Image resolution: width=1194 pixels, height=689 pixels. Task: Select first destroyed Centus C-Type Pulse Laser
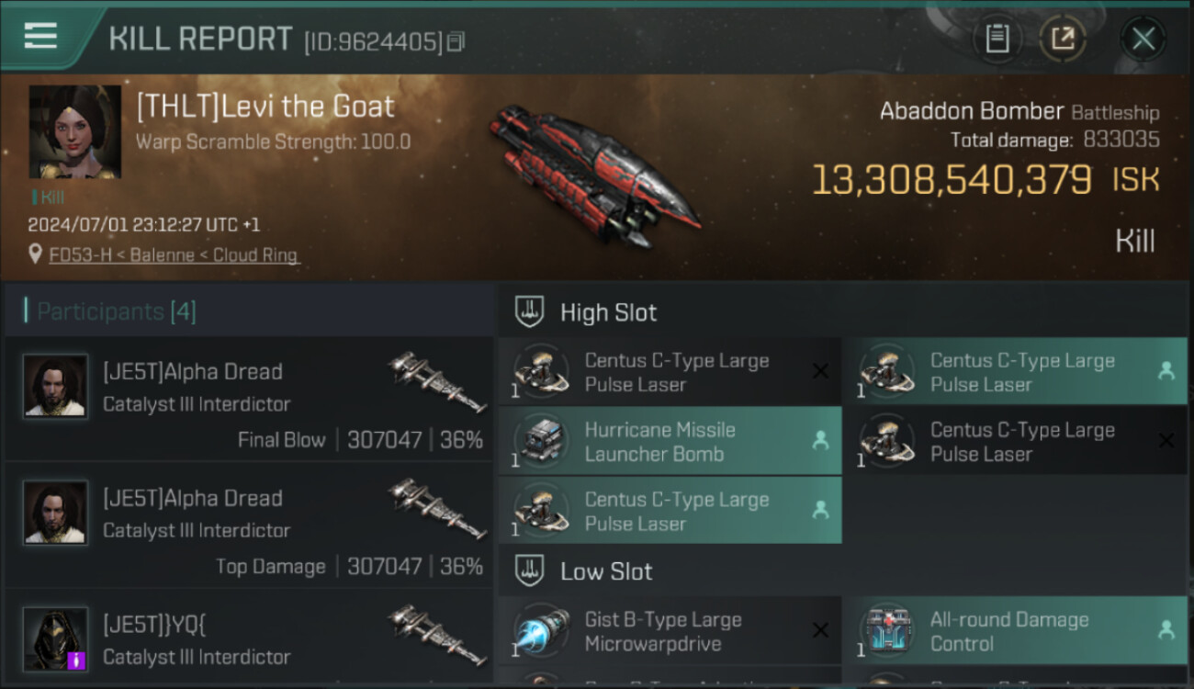pos(670,372)
